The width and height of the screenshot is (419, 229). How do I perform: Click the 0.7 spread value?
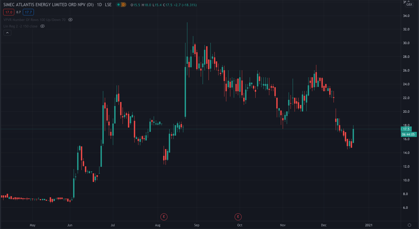[x=19, y=12]
